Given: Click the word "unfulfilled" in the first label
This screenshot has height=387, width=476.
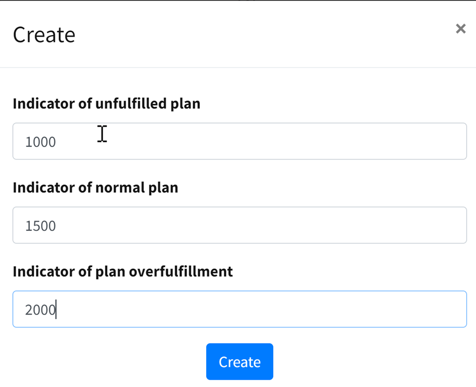Looking at the screenshot, I should point(131,104).
